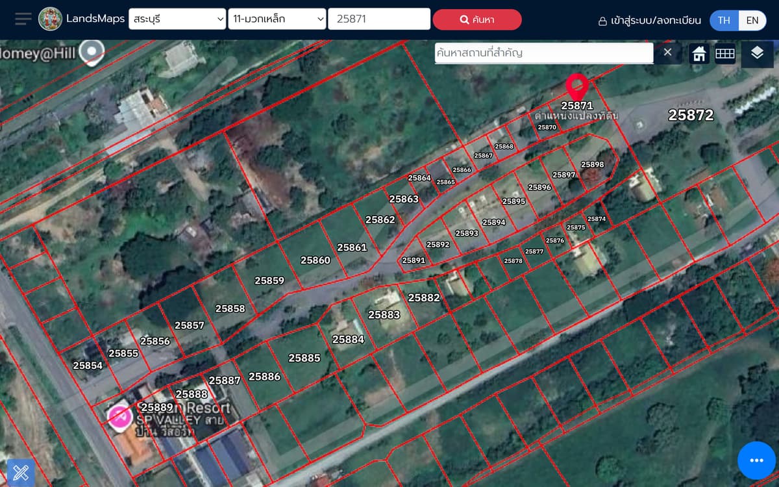Click the red location pin for parcel 25871

pyautogui.click(x=576, y=86)
